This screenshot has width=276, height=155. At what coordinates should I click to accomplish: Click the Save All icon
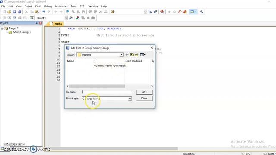click(x=19, y=12)
